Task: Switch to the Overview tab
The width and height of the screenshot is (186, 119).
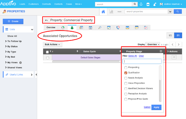Action: [x=51, y=27]
